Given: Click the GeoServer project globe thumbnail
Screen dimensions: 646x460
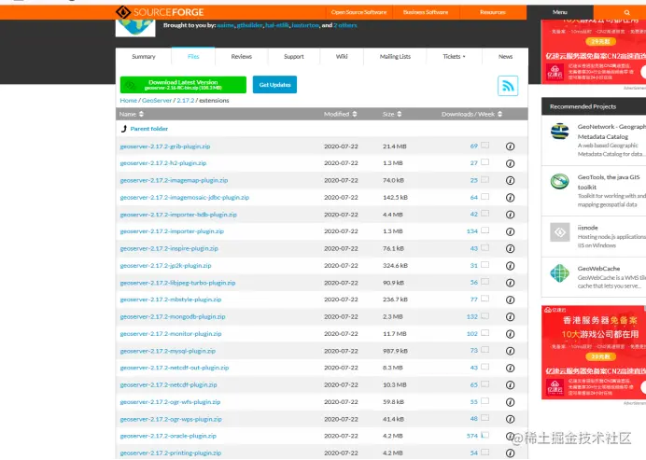Looking at the screenshot, I should [x=135, y=28].
